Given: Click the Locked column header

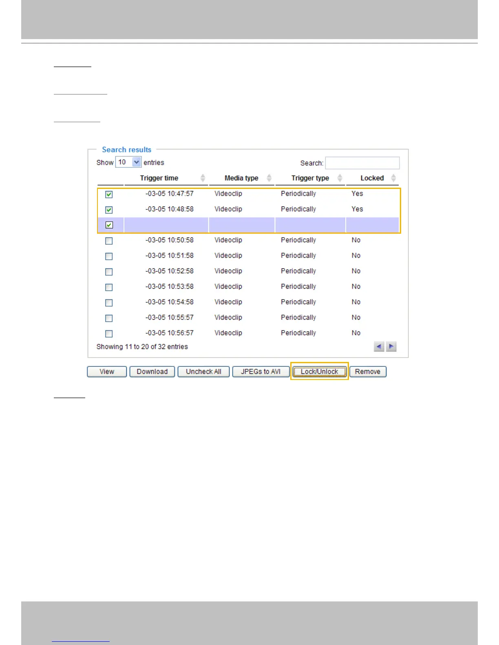Looking at the screenshot, I should [372, 178].
